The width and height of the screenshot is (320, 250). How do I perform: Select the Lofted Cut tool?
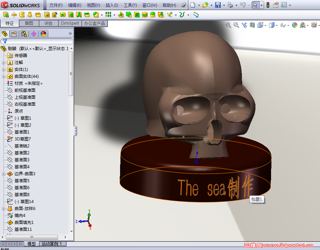79,15
